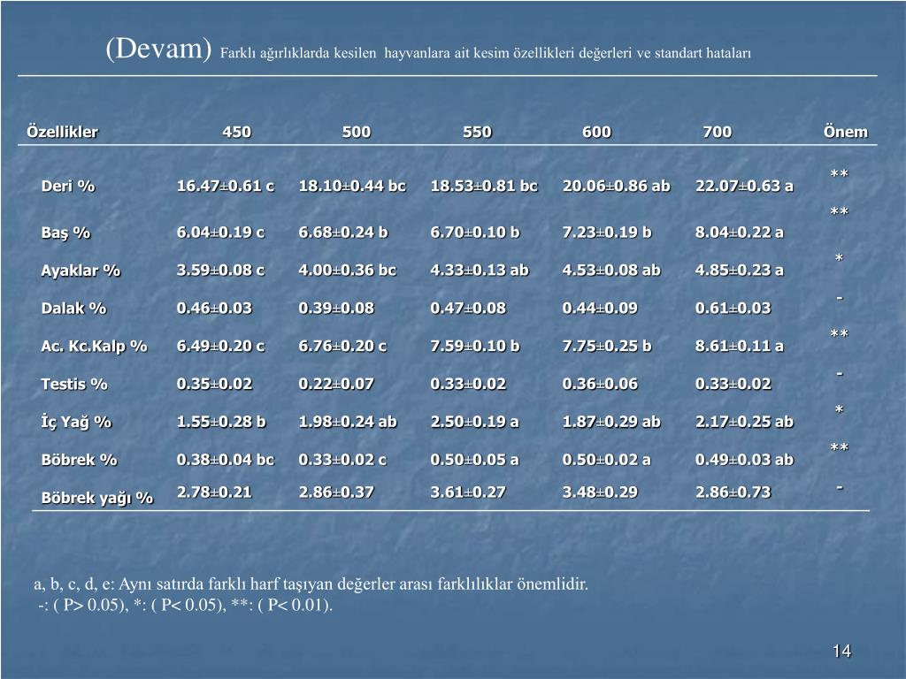
Task: Select the 'Ayaklar %' row label
Action: pos(81,271)
